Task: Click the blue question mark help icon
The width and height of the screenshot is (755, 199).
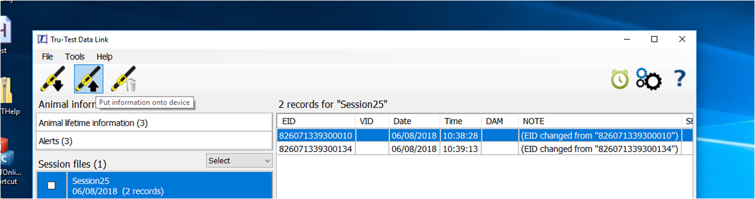Action: click(x=679, y=79)
